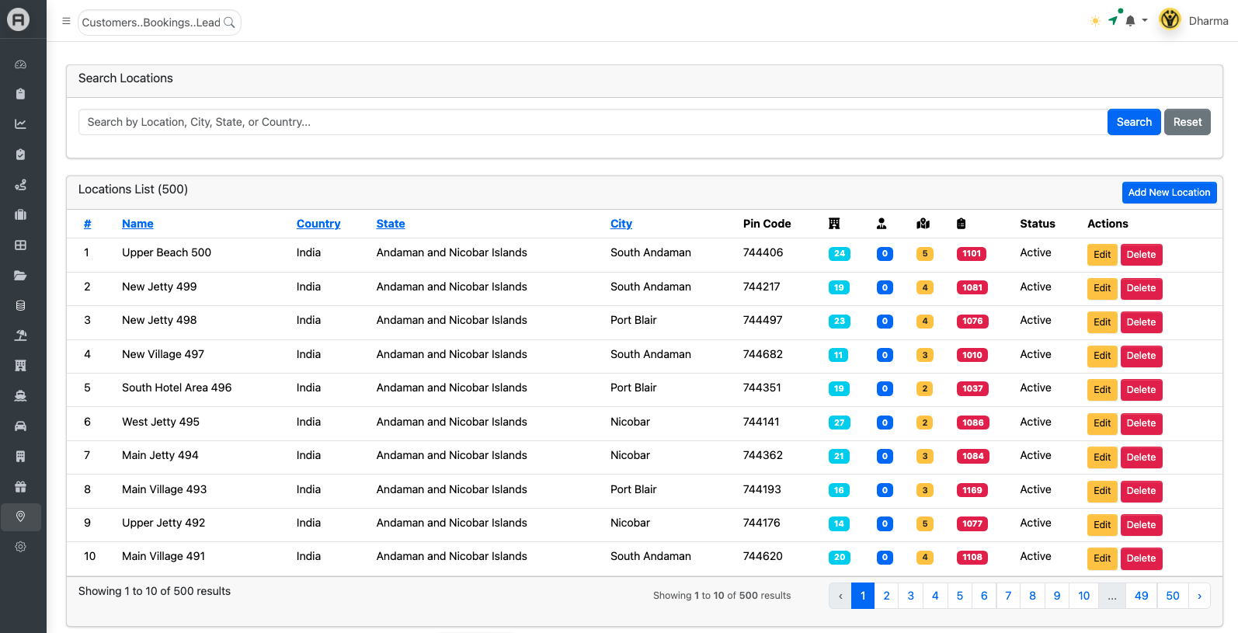1238x633 pixels.
Task: Open the notifications bell icon
Action: tap(1131, 21)
